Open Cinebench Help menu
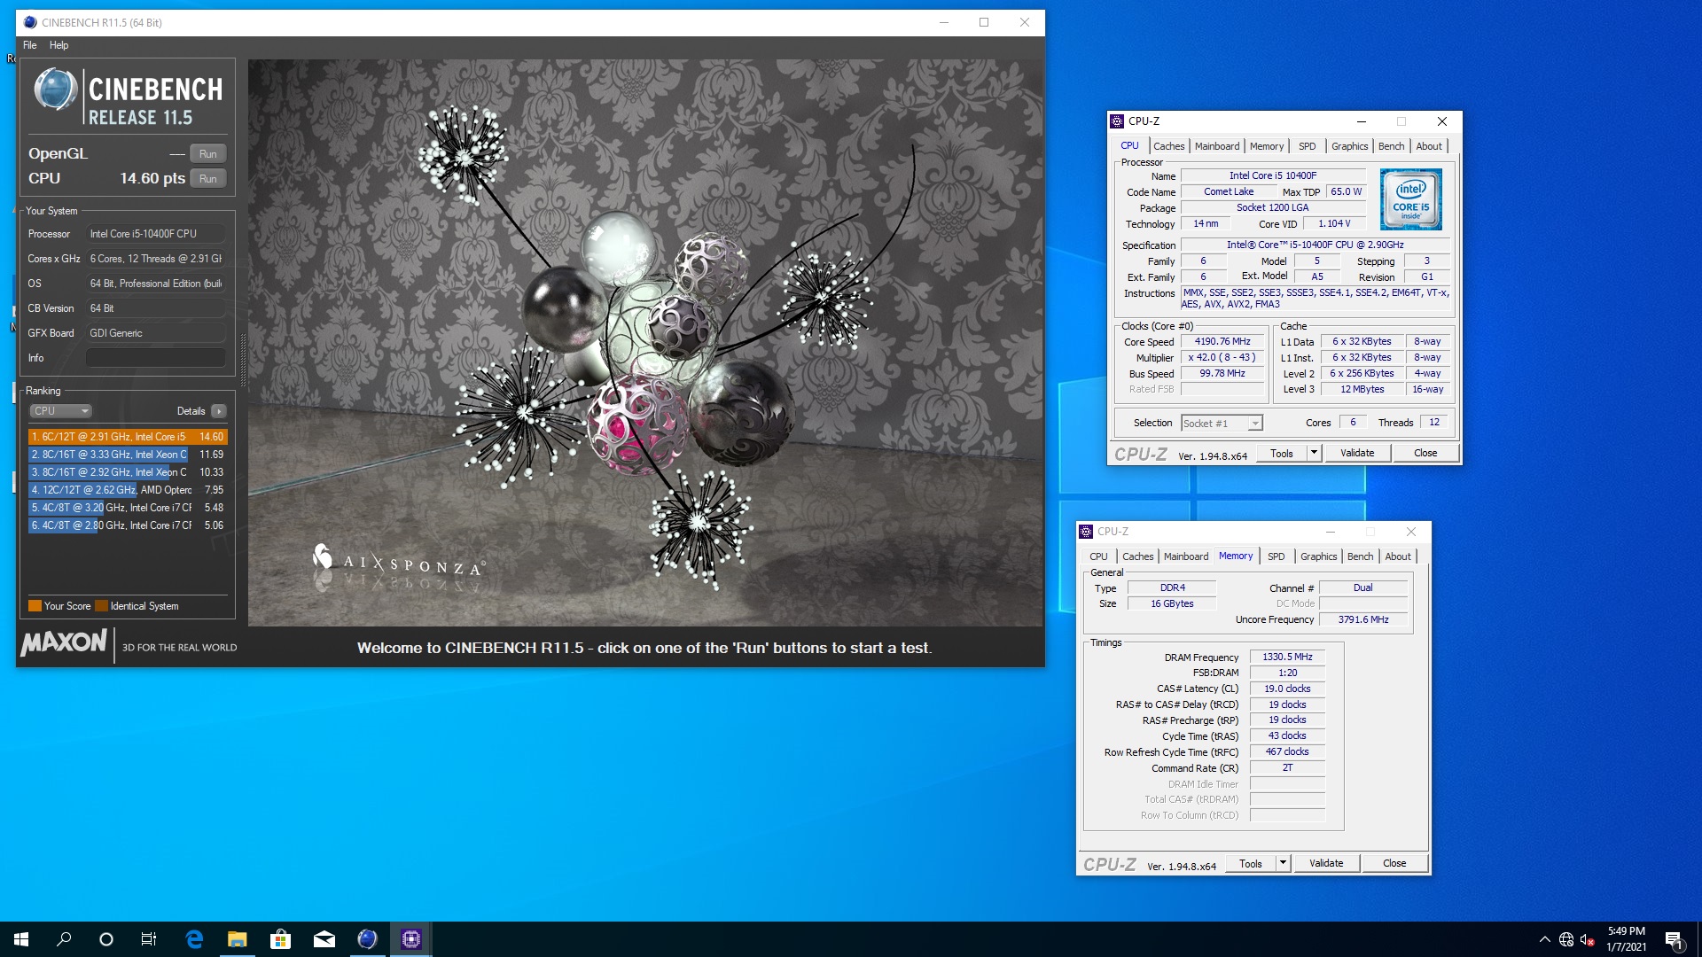This screenshot has width=1702, height=957. coord(59,45)
